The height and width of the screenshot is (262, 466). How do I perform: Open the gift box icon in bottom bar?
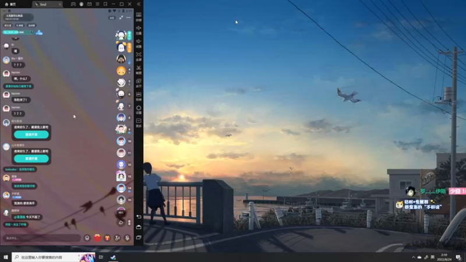pyautogui.click(x=107, y=238)
